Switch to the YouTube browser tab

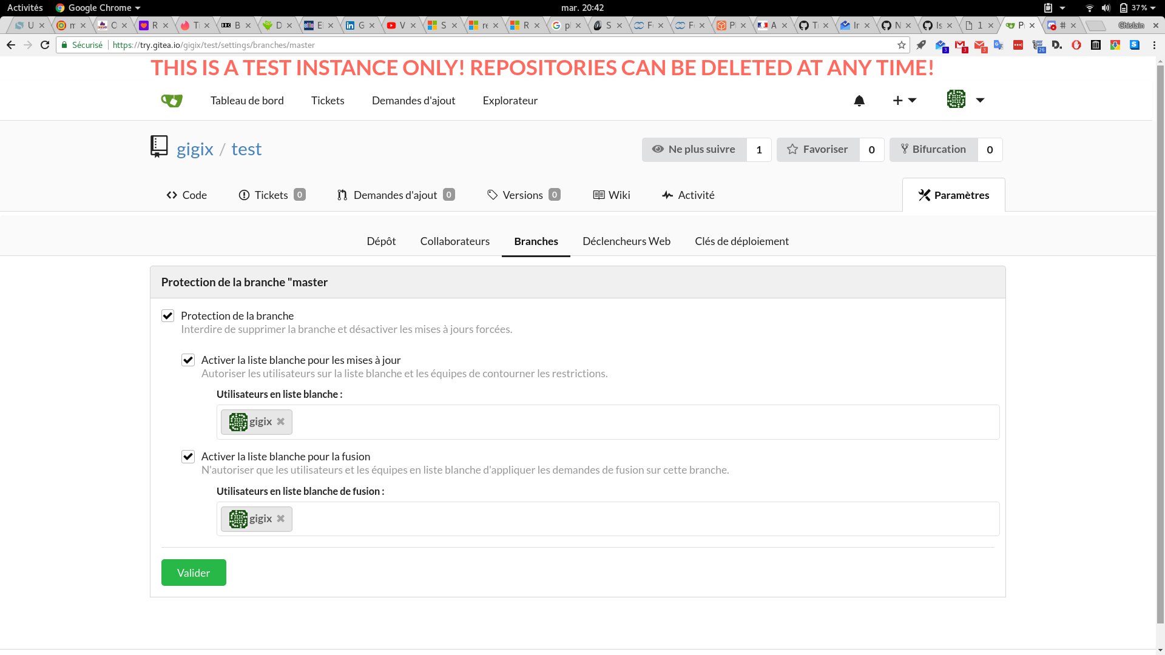pyautogui.click(x=400, y=25)
